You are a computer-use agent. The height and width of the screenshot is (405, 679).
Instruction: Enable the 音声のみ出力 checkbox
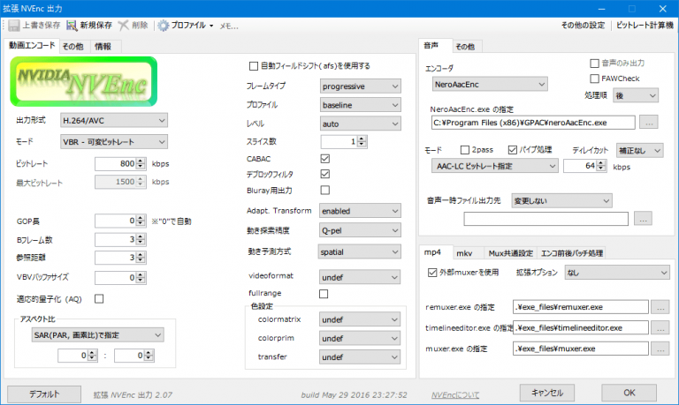click(594, 64)
